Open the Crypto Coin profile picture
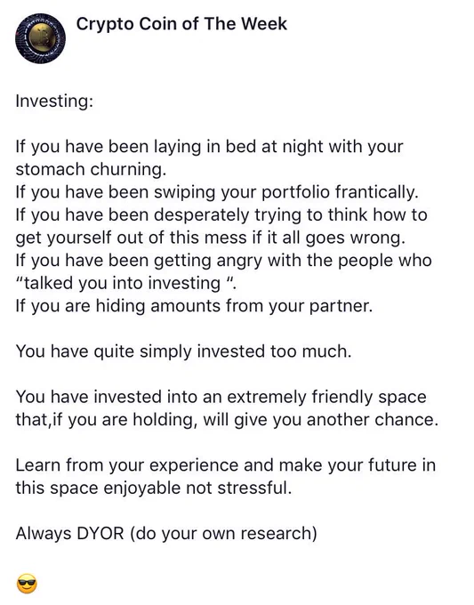Screen dimensions: 474x605 (41, 38)
